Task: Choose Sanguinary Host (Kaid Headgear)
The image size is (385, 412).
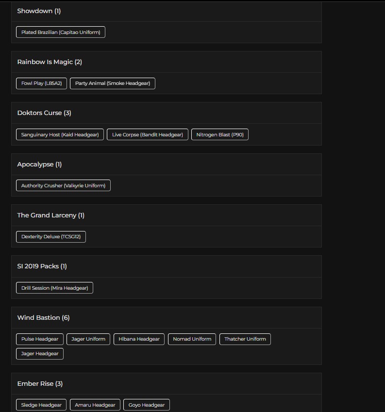Action: [60, 134]
